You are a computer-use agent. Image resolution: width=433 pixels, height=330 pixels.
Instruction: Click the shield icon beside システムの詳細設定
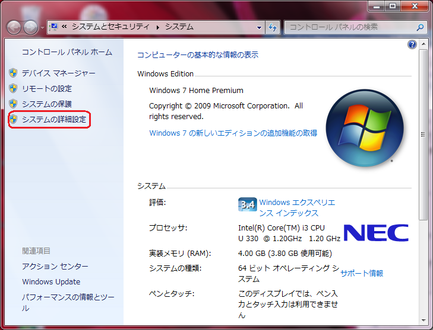pos(13,119)
